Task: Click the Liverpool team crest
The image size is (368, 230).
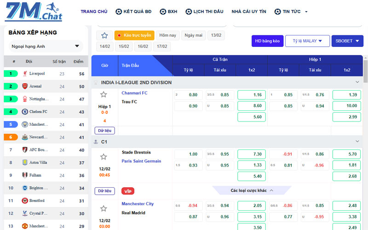Action: coord(25,74)
